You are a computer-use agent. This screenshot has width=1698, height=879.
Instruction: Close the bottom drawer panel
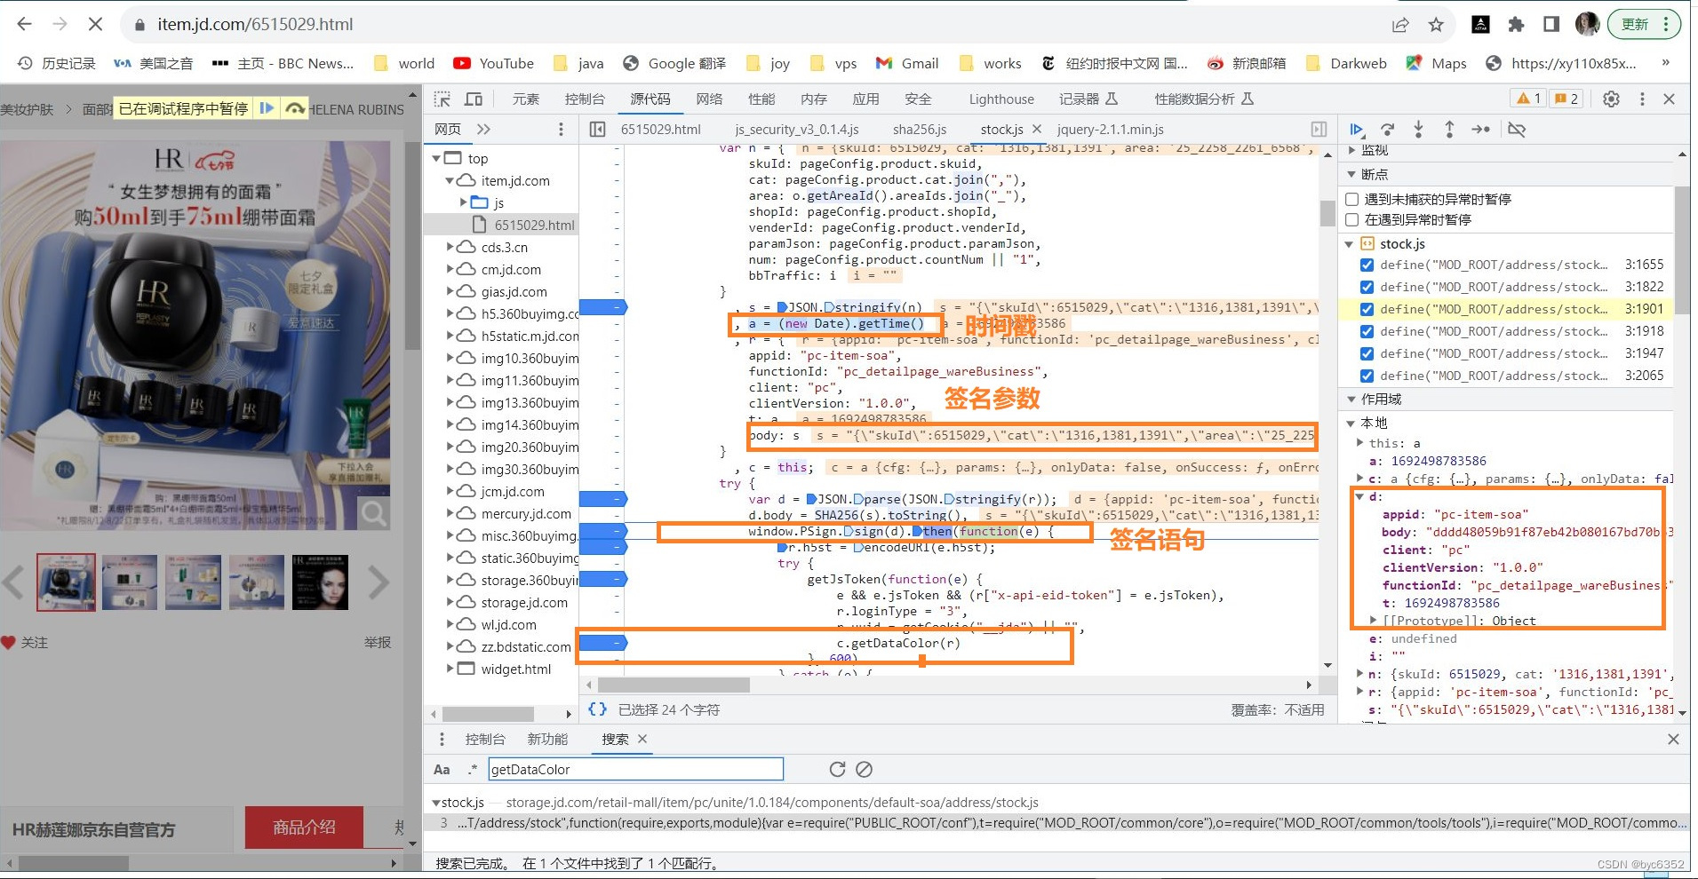pos(1673,740)
